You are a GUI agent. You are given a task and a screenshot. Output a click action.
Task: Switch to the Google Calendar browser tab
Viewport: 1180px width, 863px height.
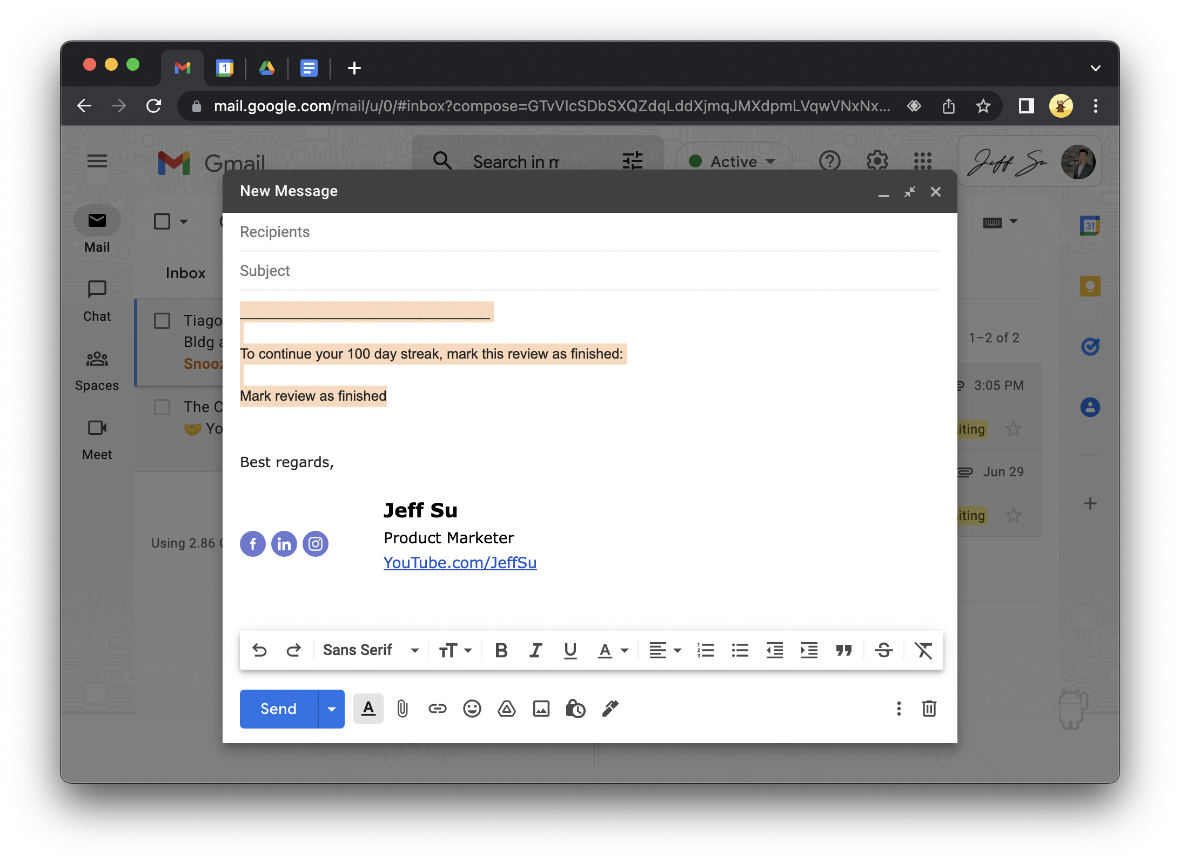click(225, 68)
